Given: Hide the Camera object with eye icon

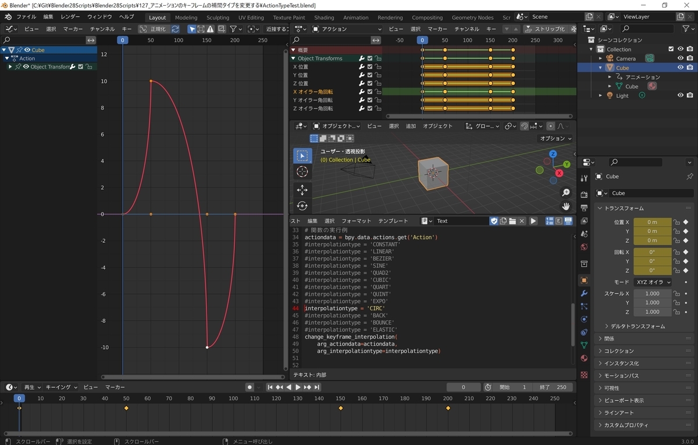Looking at the screenshot, I should [x=680, y=58].
